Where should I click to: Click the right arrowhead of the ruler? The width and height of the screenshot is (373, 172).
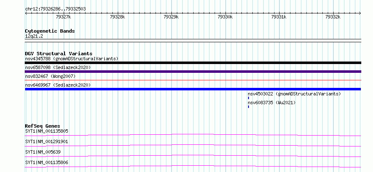pyautogui.click(x=360, y=13)
